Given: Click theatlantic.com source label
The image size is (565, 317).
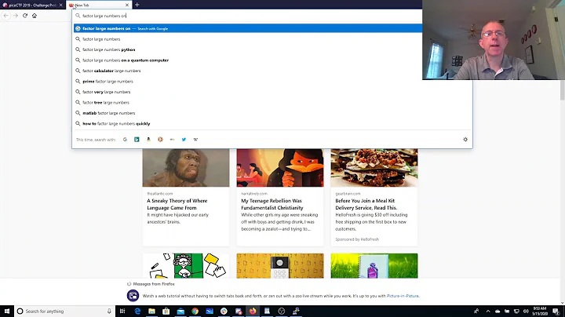Looking at the screenshot, I should (159, 194).
